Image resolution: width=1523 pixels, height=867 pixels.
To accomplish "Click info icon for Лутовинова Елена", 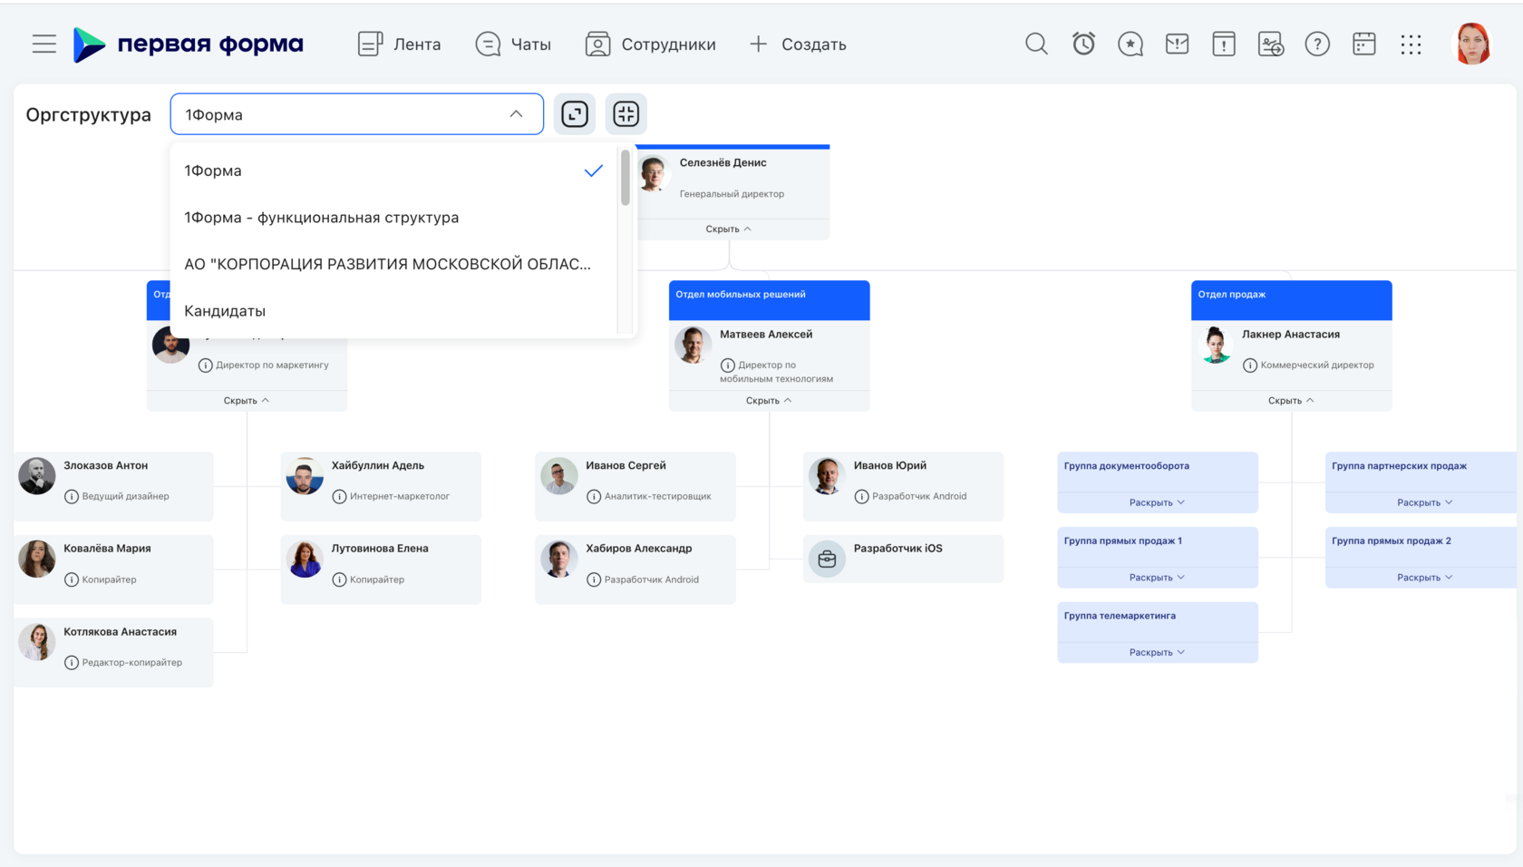I will [339, 580].
